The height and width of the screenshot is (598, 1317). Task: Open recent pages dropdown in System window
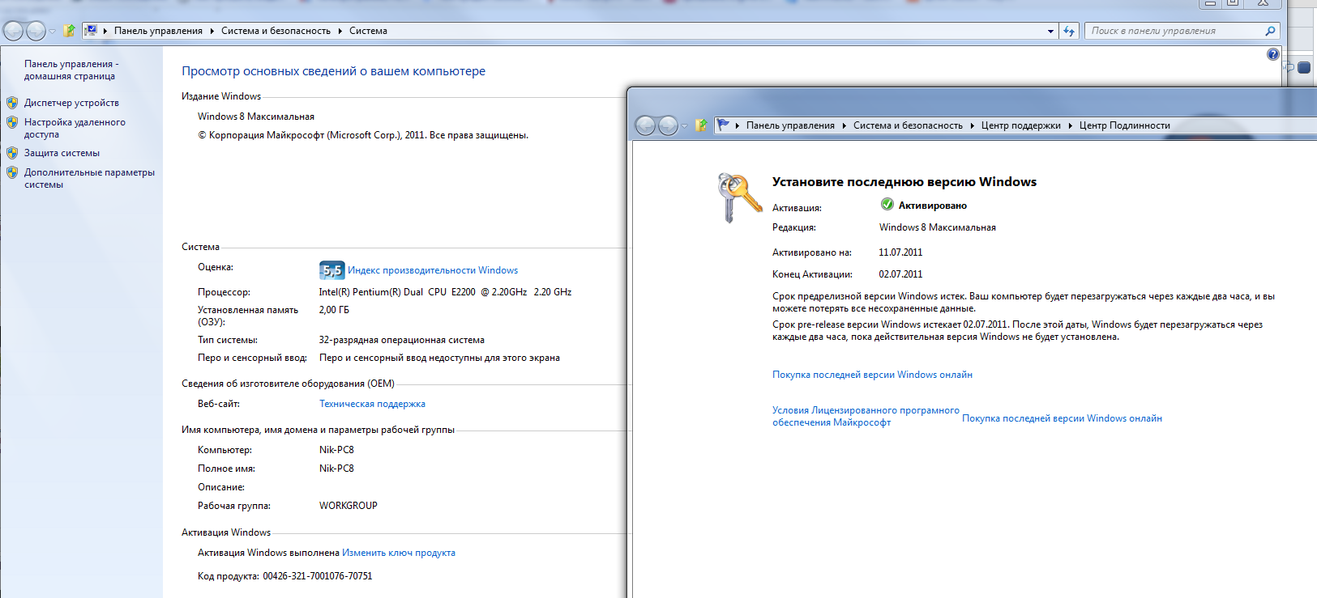pos(53,32)
